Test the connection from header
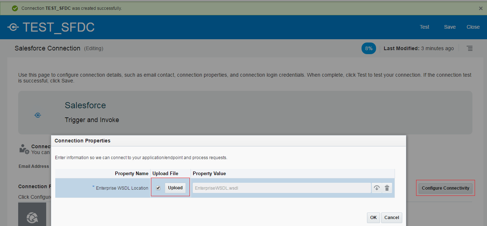Image resolution: width=487 pixels, height=226 pixels. 424,27
